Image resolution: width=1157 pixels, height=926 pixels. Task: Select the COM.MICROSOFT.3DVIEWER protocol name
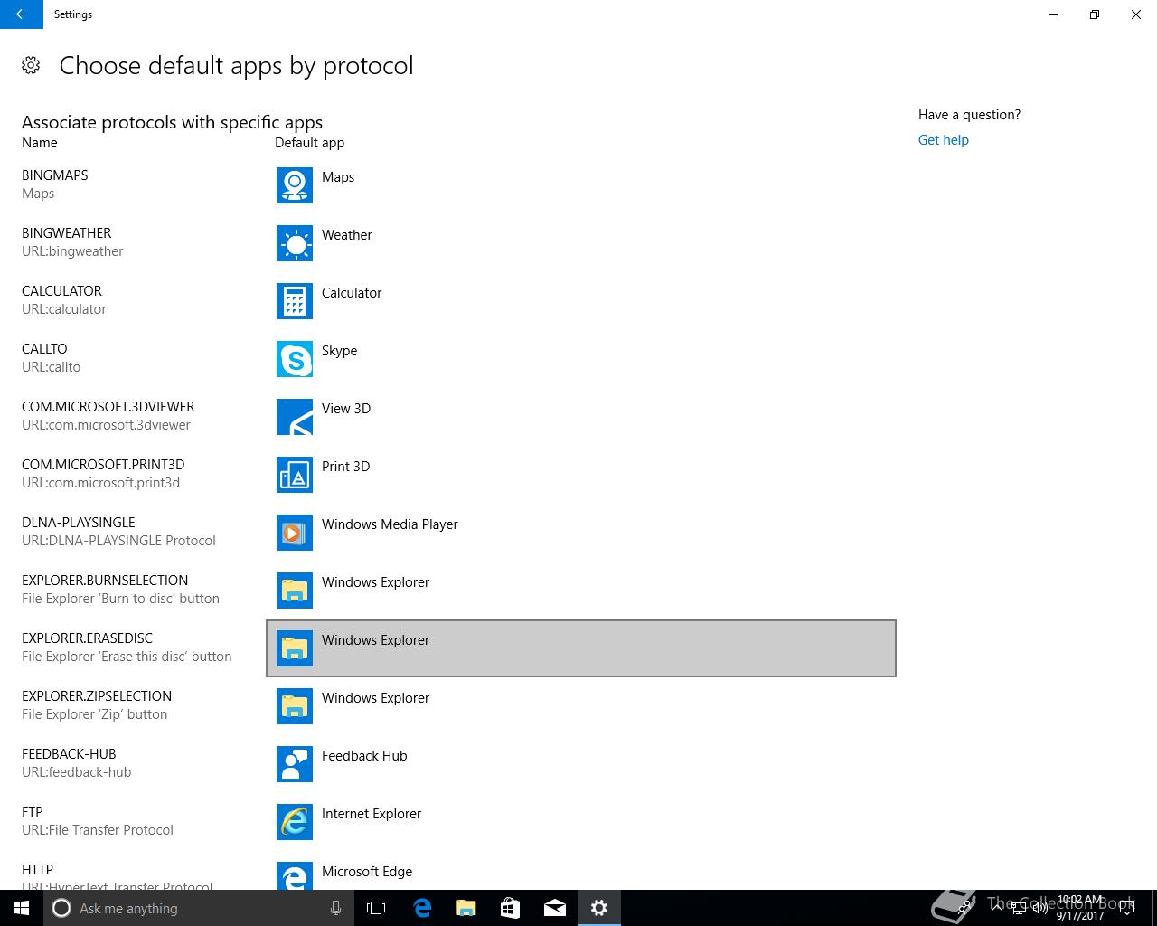108,407
